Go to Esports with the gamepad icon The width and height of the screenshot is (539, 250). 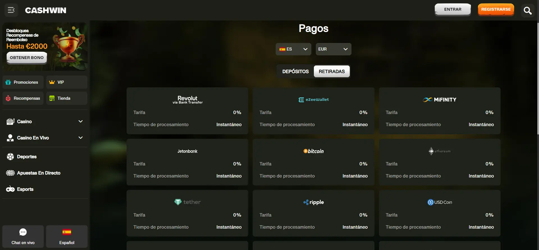pos(25,189)
